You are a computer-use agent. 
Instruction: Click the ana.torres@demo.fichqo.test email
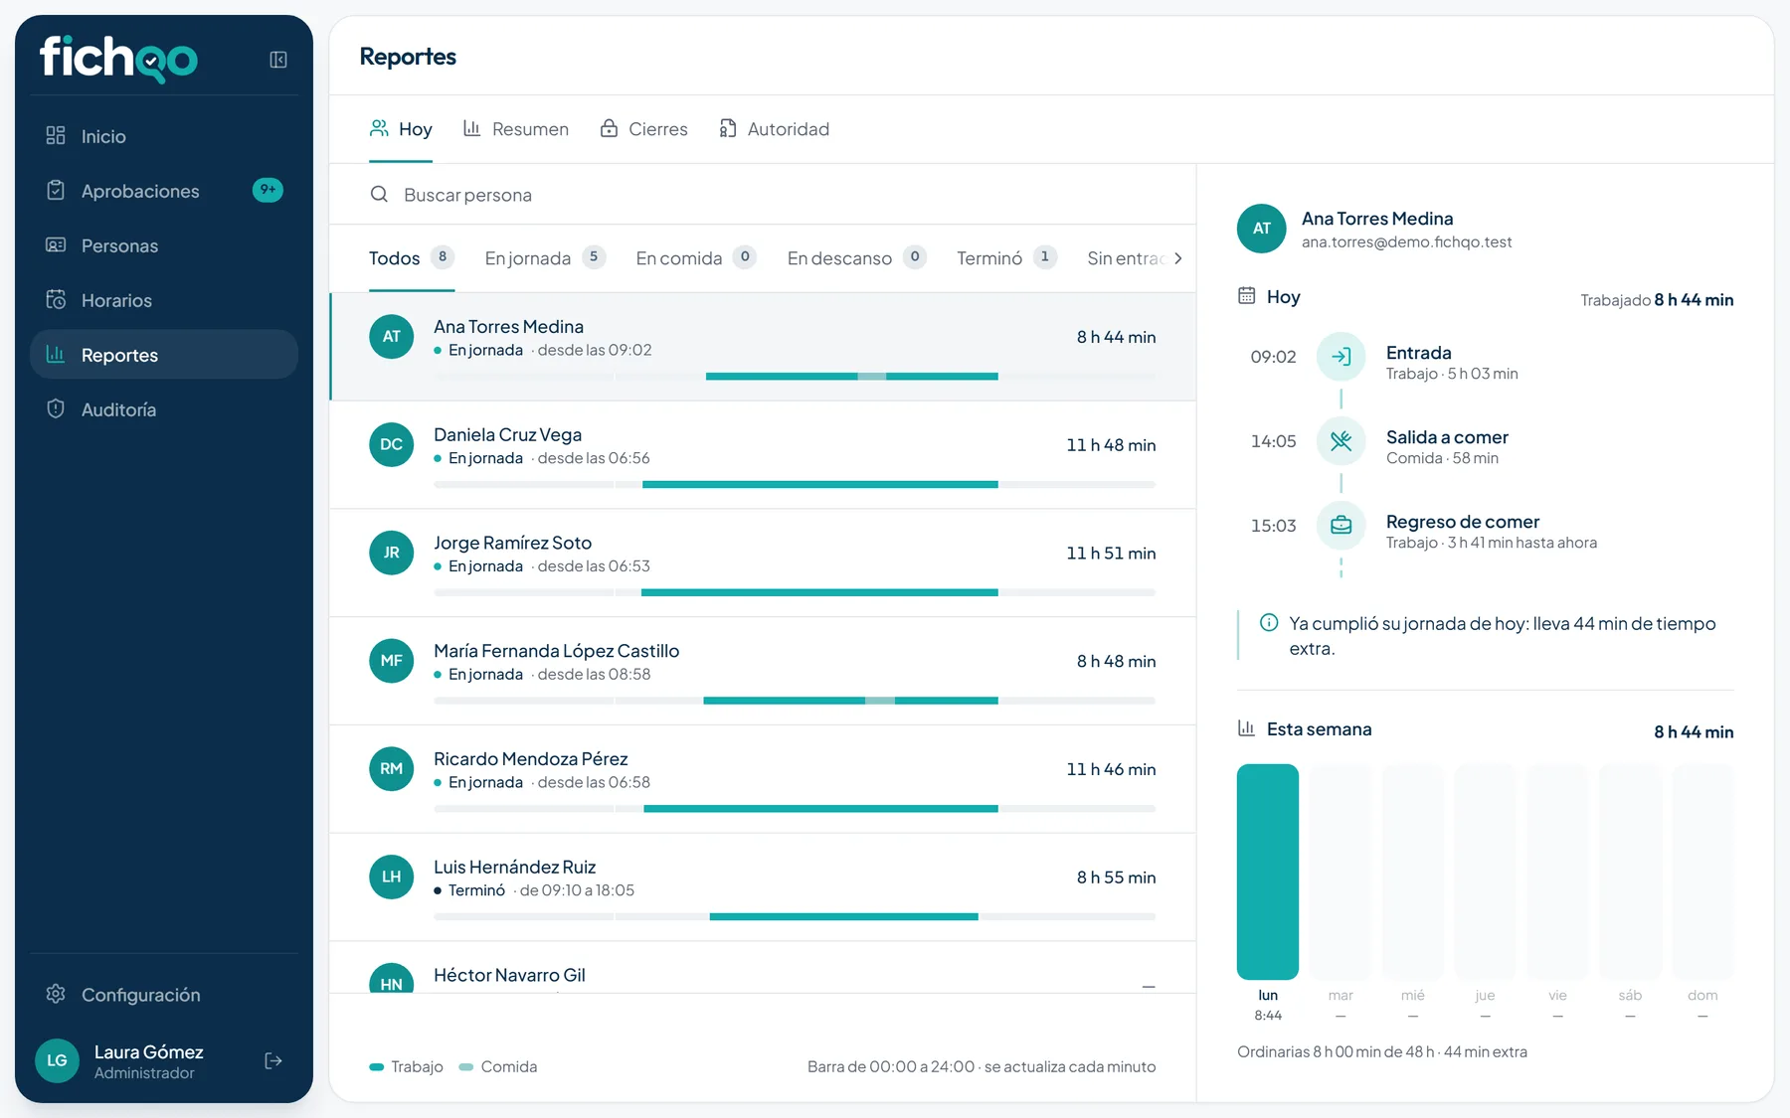(1406, 242)
